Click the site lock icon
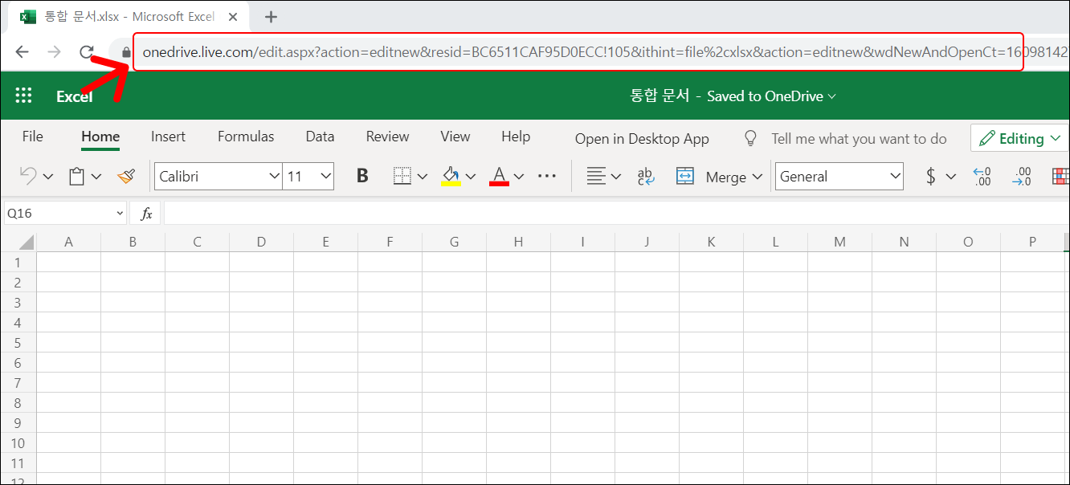This screenshot has width=1070, height=485. [x=126, y=52]
